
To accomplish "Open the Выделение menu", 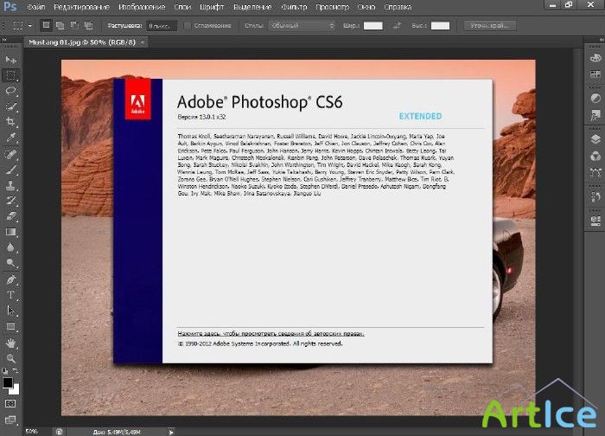I will (252, 7).
